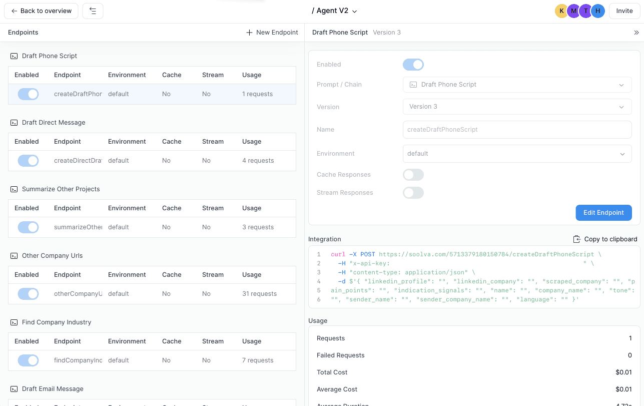This screenshot has height=406, width=644.
Task: Open the outline toggle icon beside Back to overview
Action: pyautogui.click(x=93, y=11)
